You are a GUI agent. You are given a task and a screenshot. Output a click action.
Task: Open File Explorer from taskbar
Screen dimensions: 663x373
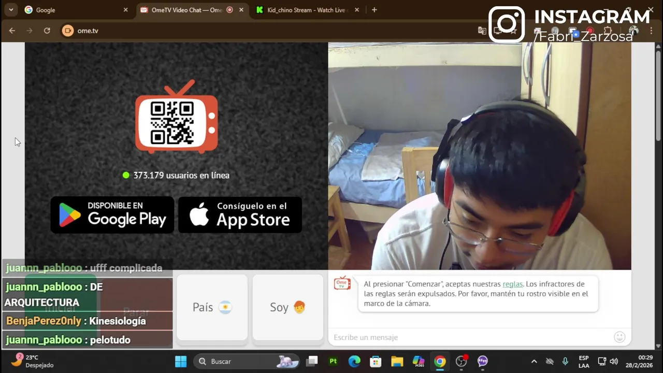click(397, 361)
